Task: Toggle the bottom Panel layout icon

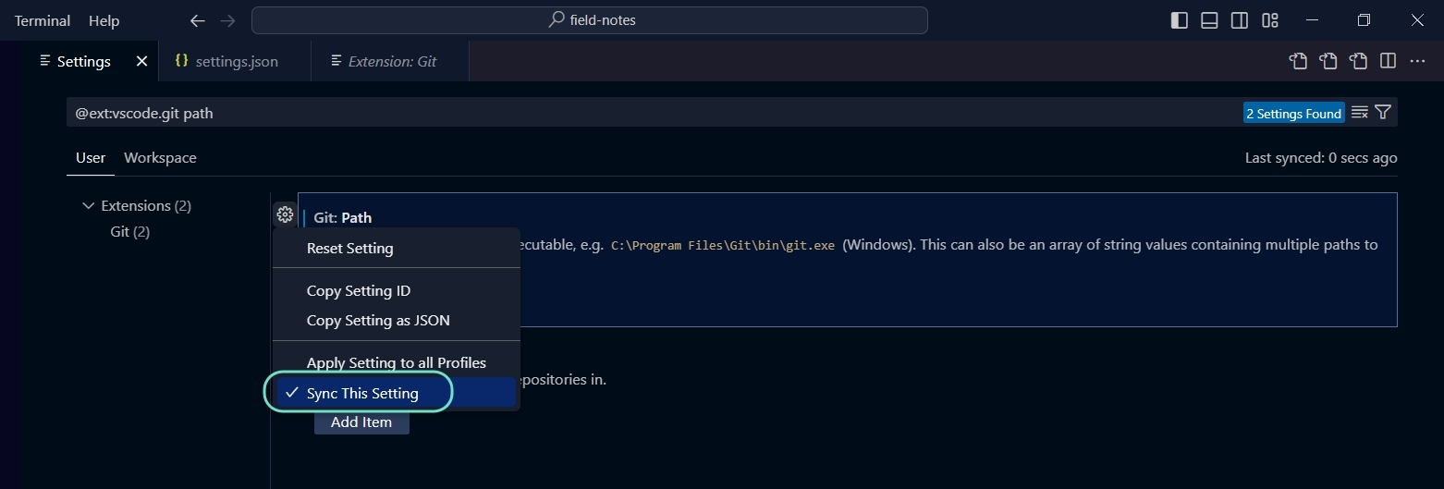Action: [1209, 20]
